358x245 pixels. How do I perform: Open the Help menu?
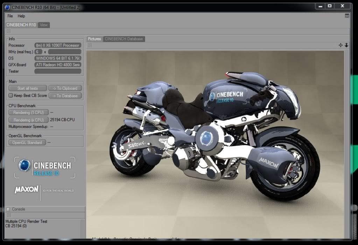click(x=21, y=16)
